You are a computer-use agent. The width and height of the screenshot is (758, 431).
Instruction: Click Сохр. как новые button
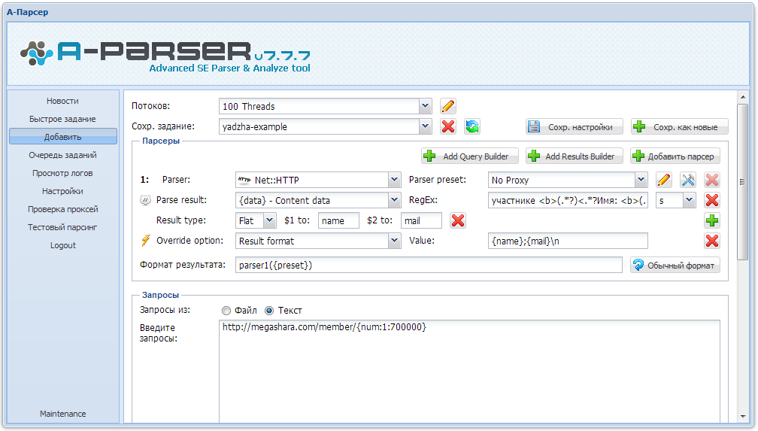click(x=679, y=126)
